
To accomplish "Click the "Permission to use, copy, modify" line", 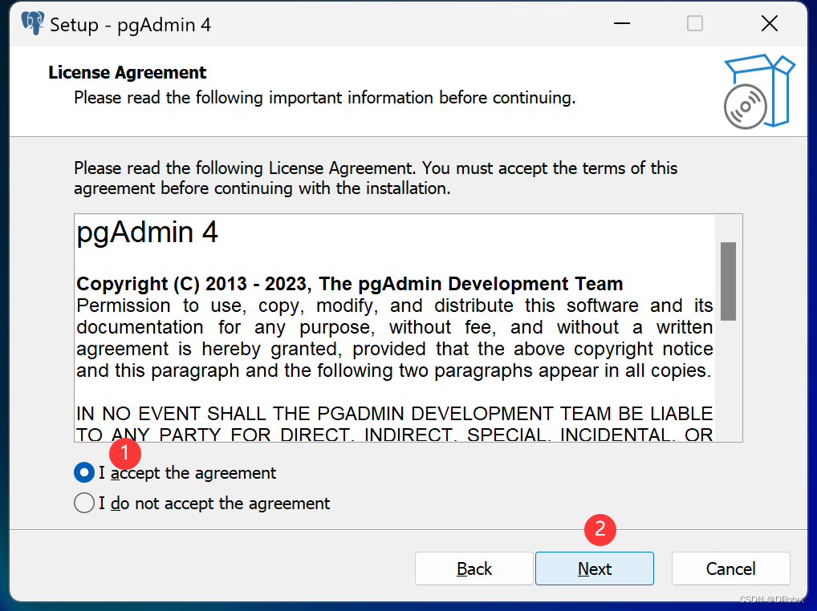I will point(394,305).
